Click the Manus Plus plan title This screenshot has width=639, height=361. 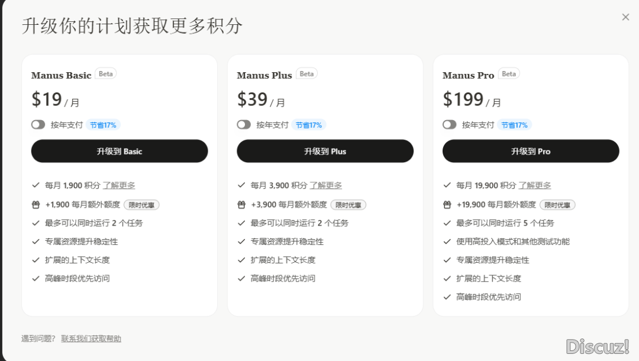pos(264,75)
